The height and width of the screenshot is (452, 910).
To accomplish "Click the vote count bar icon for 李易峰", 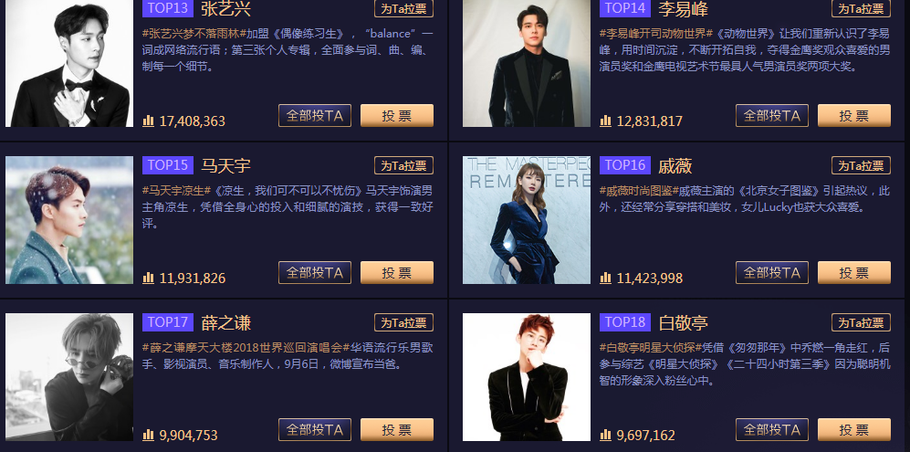I will (x=605, y=121).
